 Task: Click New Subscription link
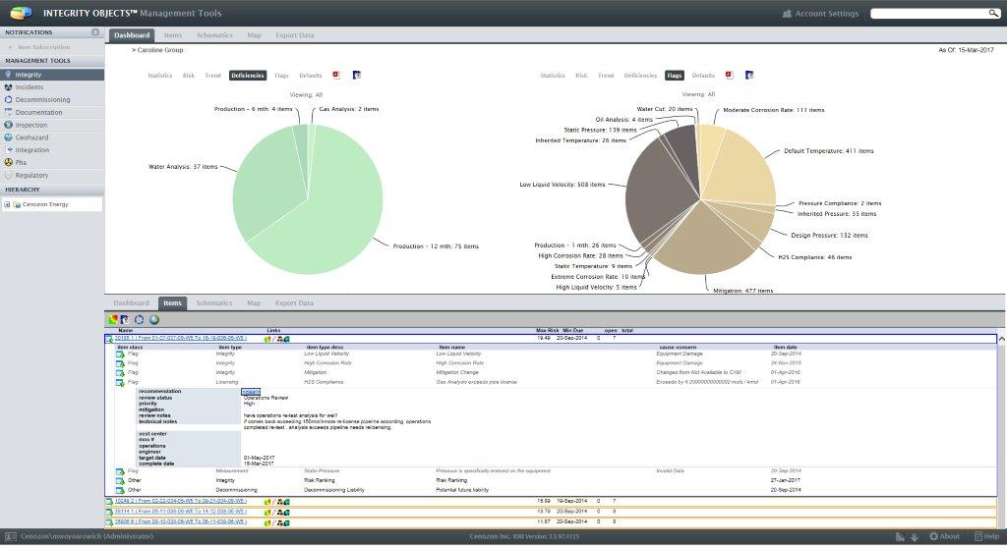43,47
